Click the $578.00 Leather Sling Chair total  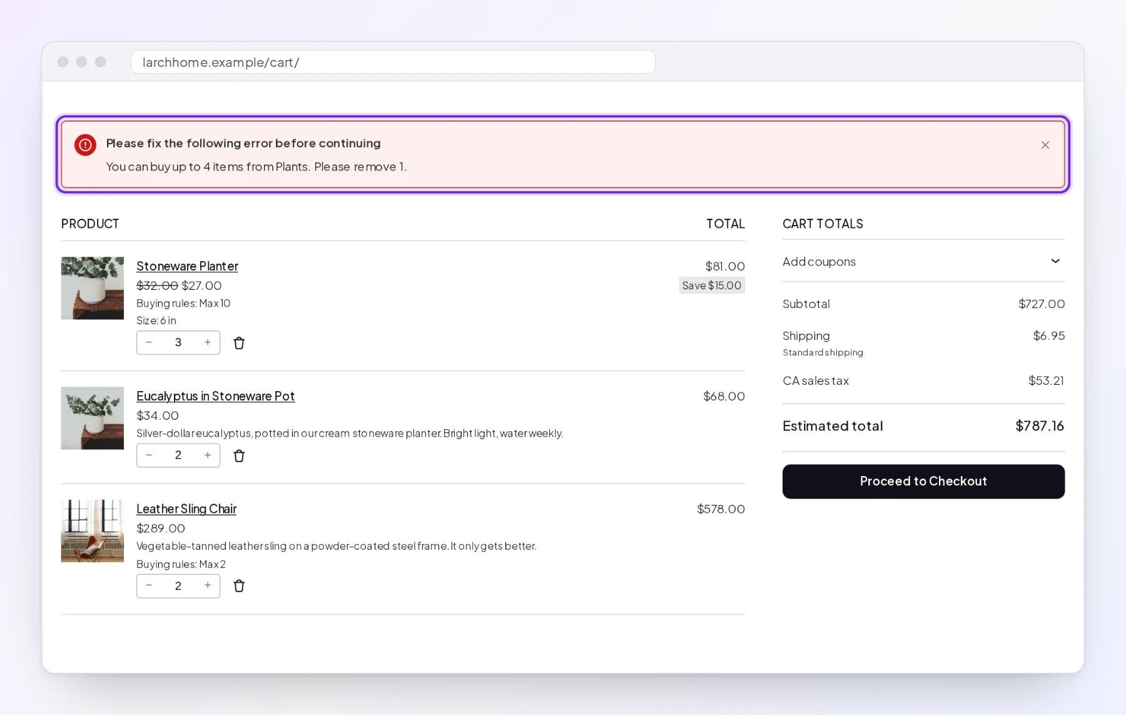[x=721, y=509]
